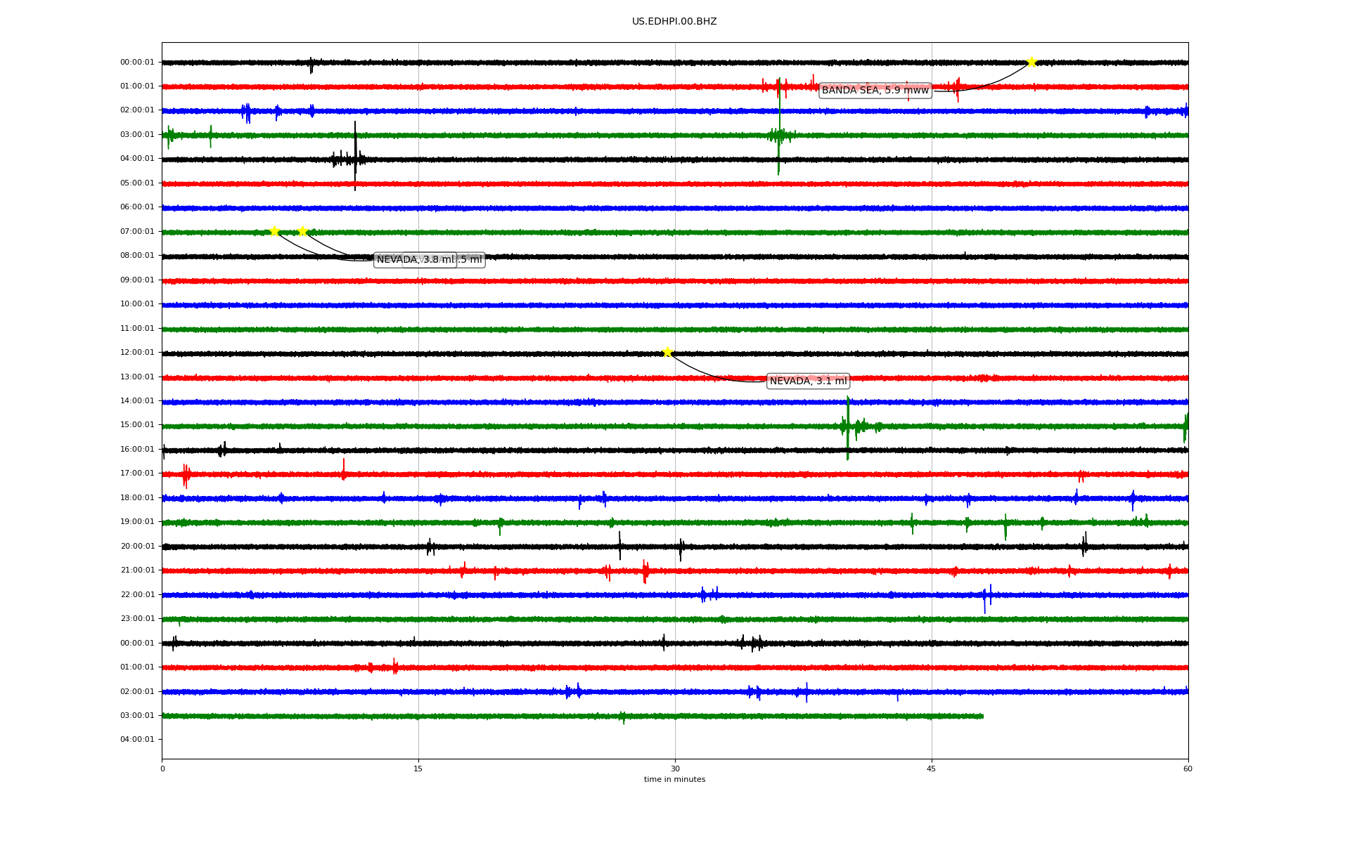The width and height of the screenshot is (1350, 843).
Task: Click the 12:00:01 hour label
Action: pos(137,353)
